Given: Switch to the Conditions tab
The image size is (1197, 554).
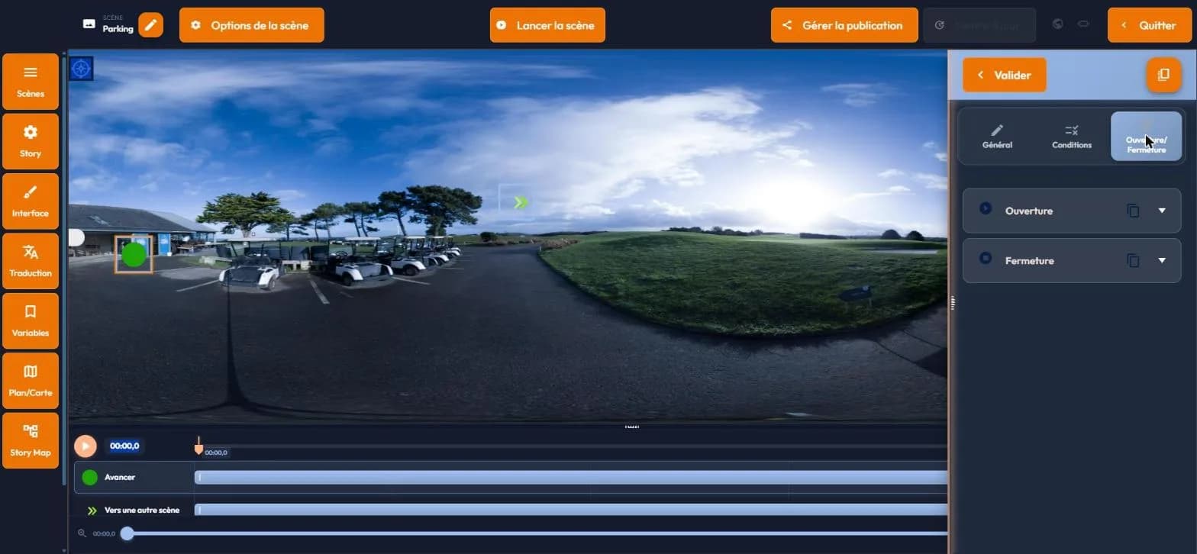Looking at the screenshot, I should point(1072,137).
